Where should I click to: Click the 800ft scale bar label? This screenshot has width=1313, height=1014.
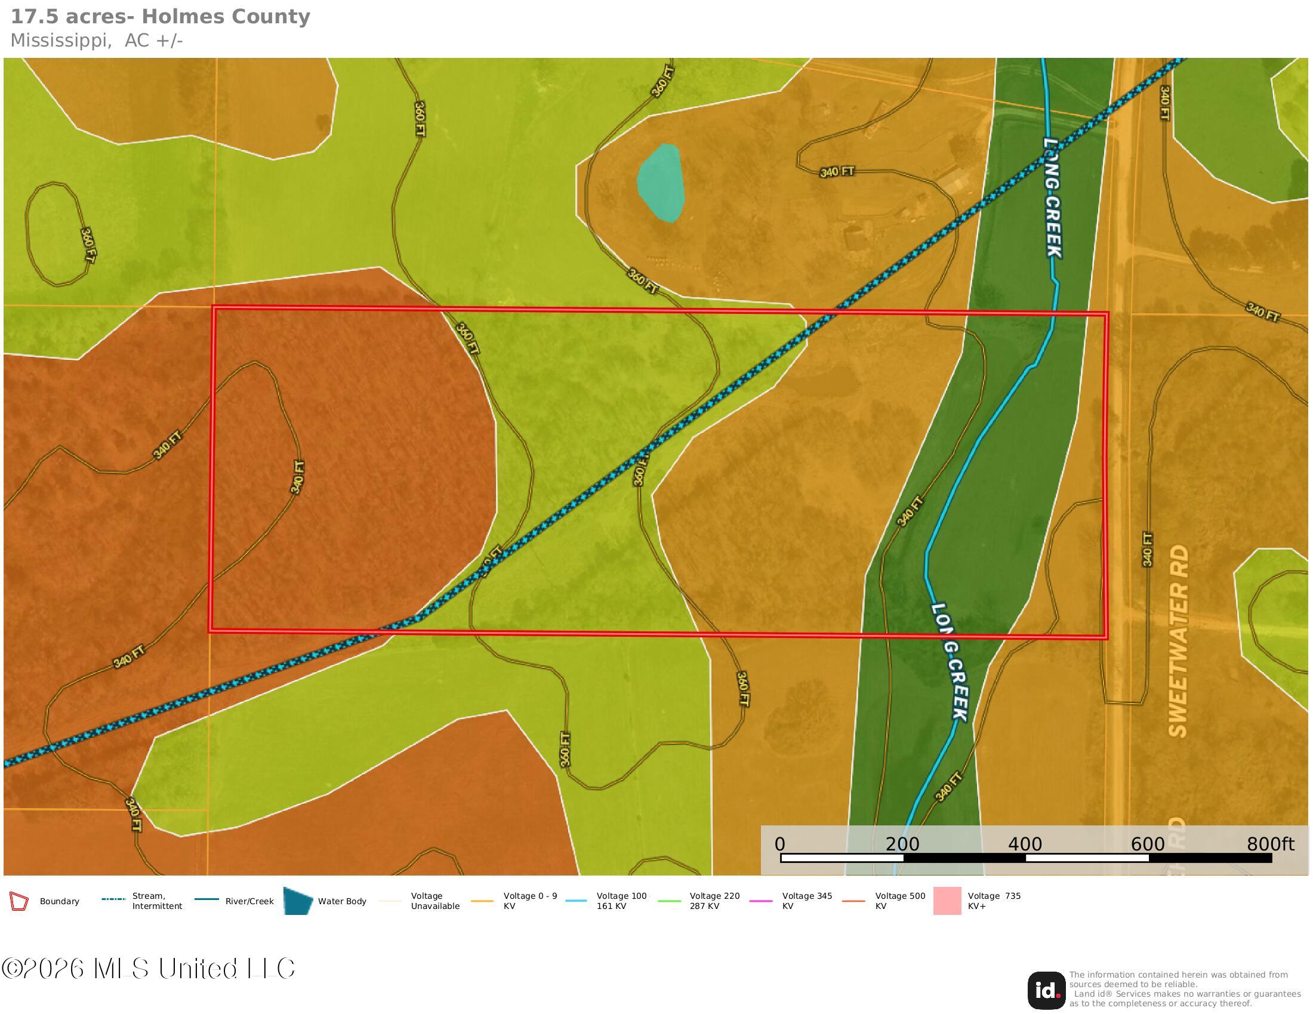point(1269,845)
